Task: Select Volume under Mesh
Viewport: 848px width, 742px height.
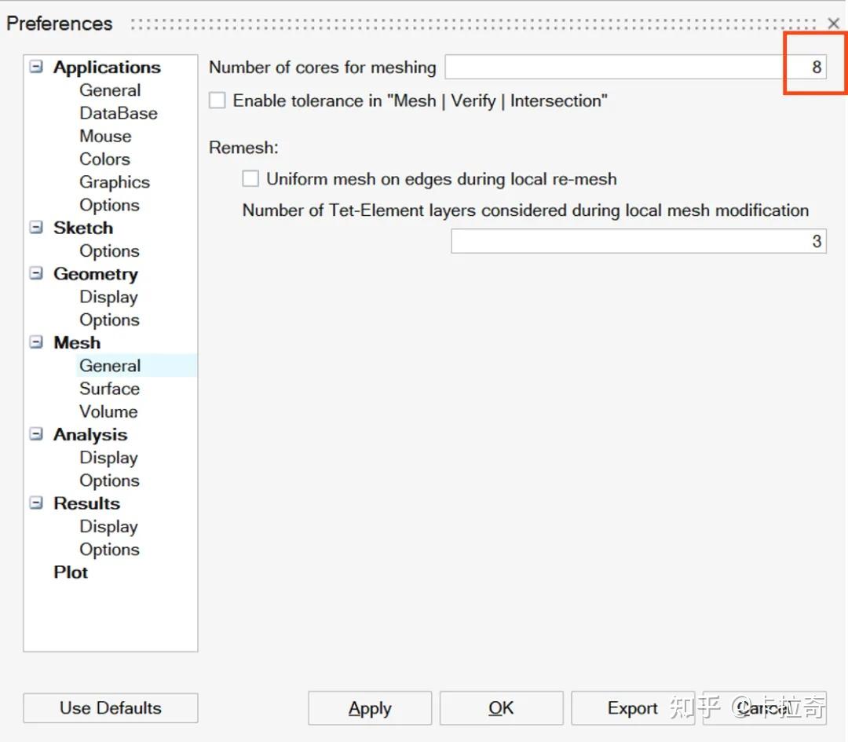Action: click(108, 411)
